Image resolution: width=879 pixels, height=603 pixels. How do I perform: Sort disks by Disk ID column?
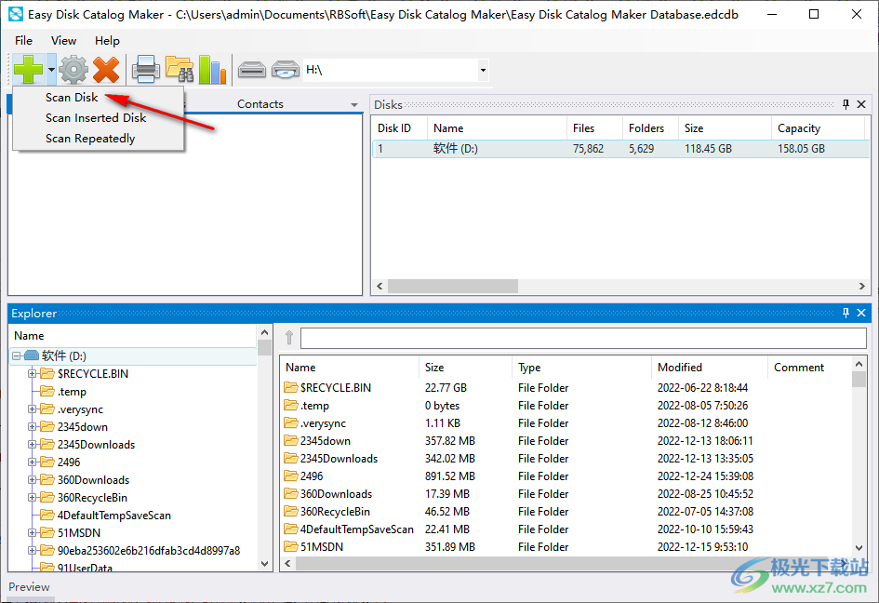click(399, 127)
